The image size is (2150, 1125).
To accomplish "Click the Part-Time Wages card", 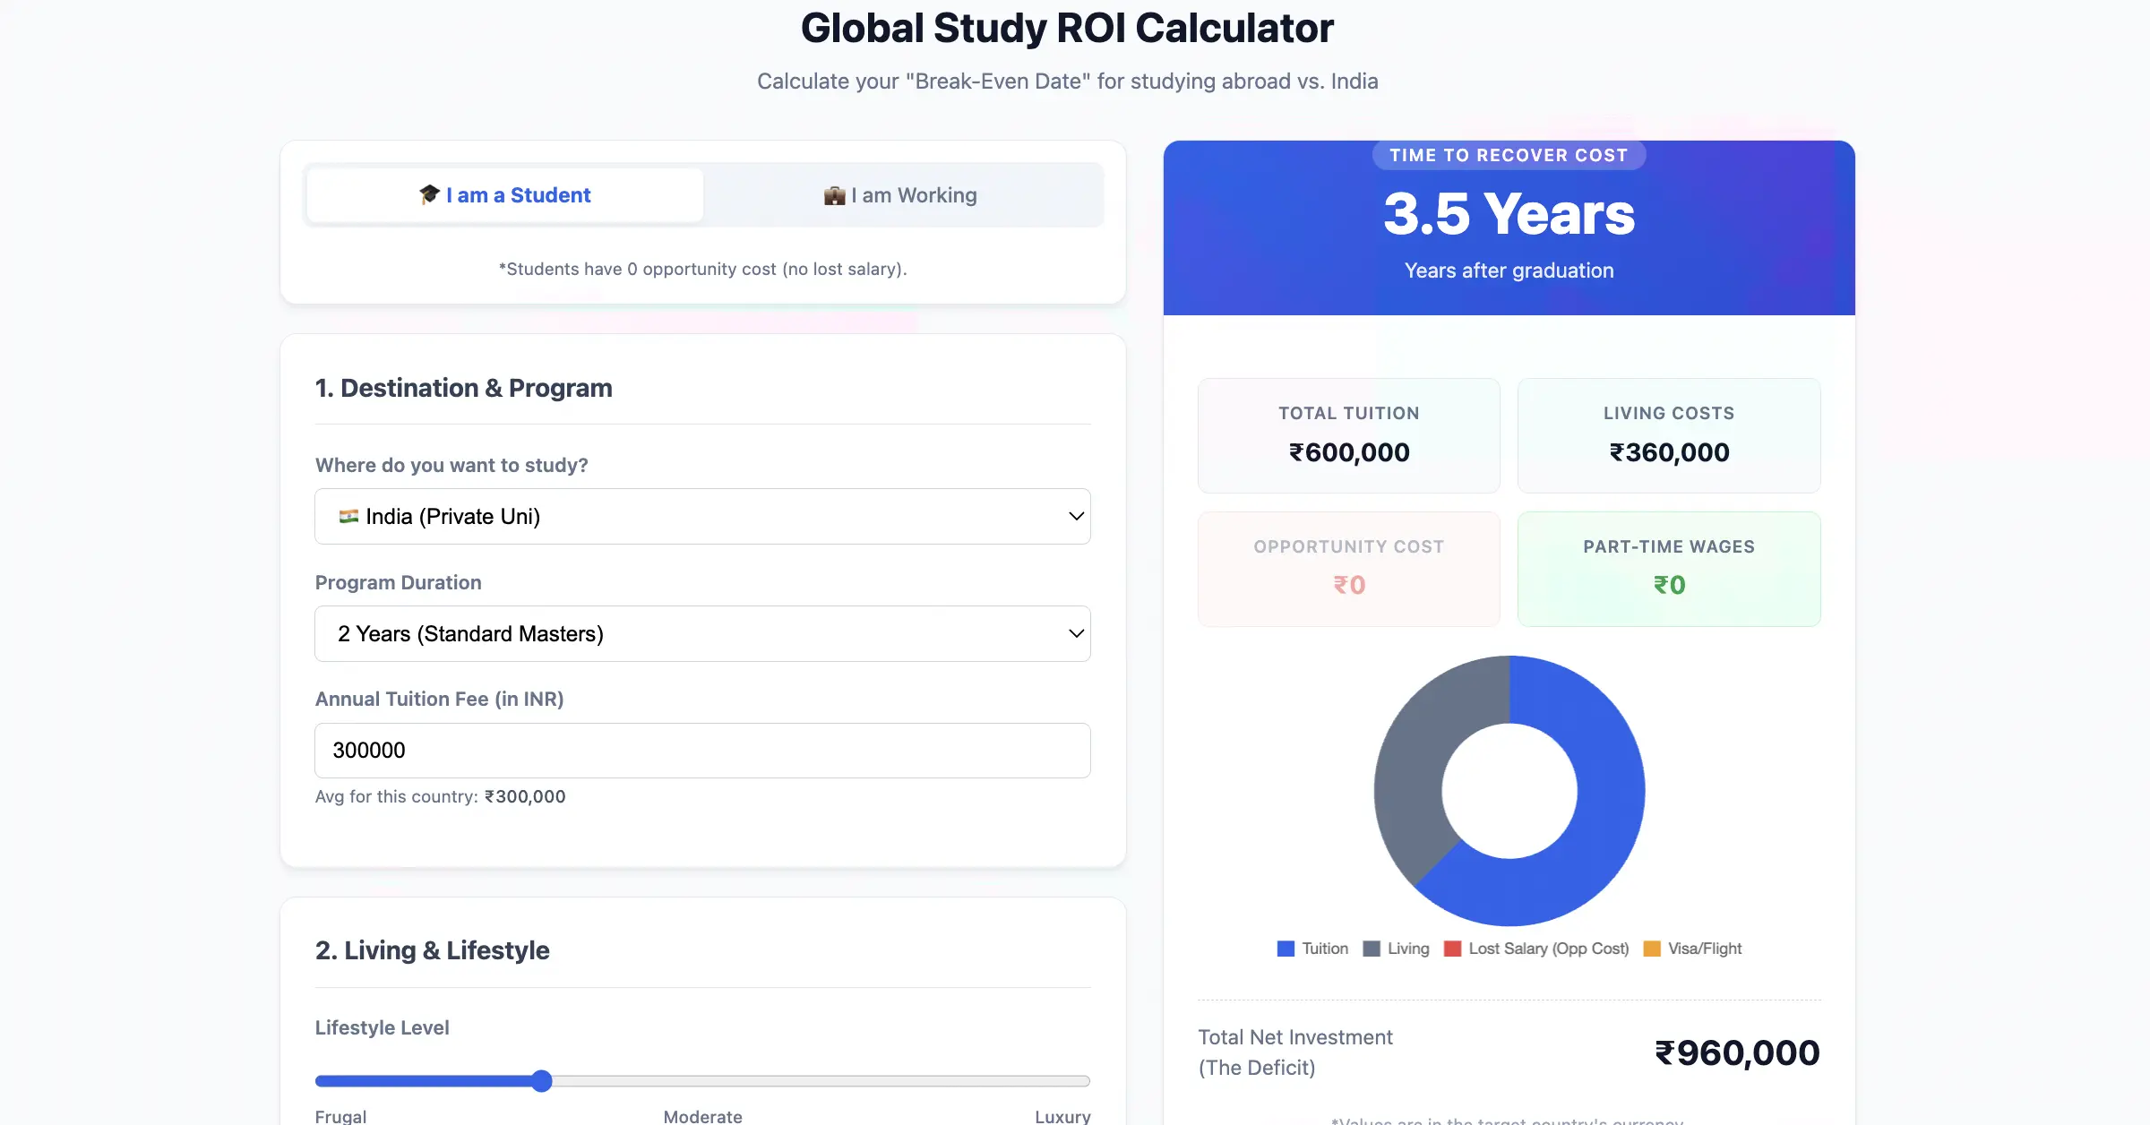I will (x=1667, y=569).
